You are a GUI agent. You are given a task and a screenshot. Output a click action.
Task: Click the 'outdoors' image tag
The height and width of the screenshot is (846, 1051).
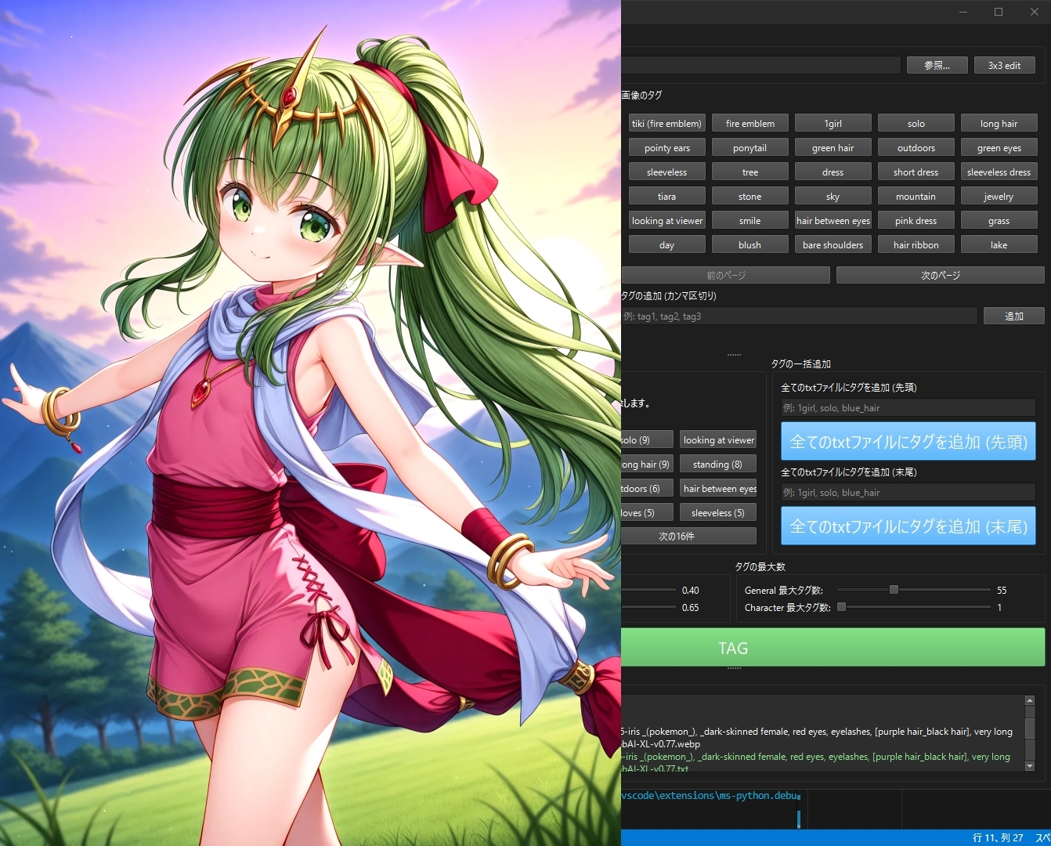tap(916, 148)
